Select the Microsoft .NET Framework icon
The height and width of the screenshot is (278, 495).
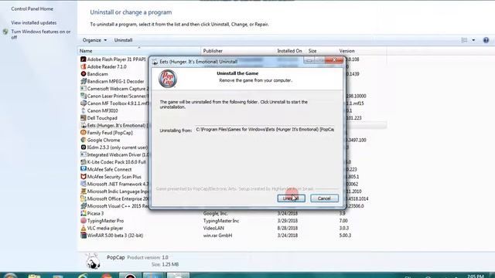(x=84, y=184)
